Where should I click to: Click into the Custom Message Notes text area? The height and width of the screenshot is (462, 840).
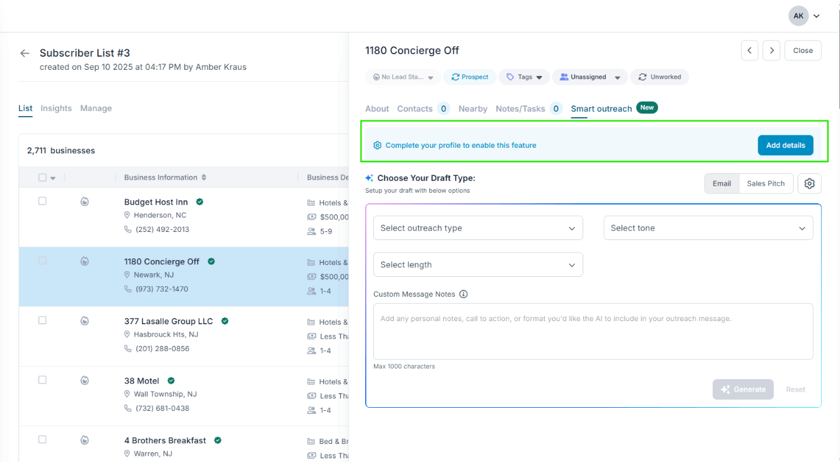tap(593, 331)
